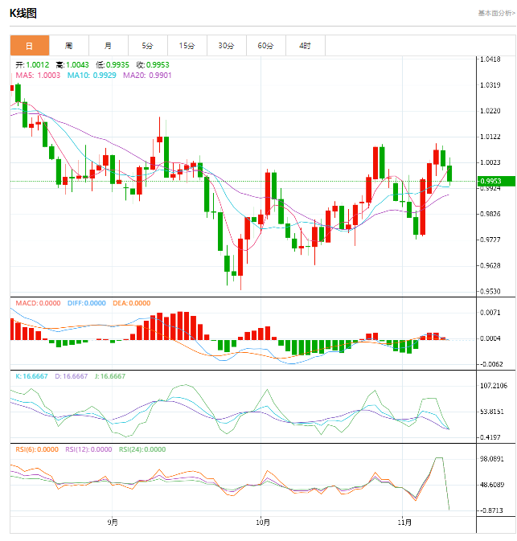Click the 高:1.0043 high price value

click(72, 65)
